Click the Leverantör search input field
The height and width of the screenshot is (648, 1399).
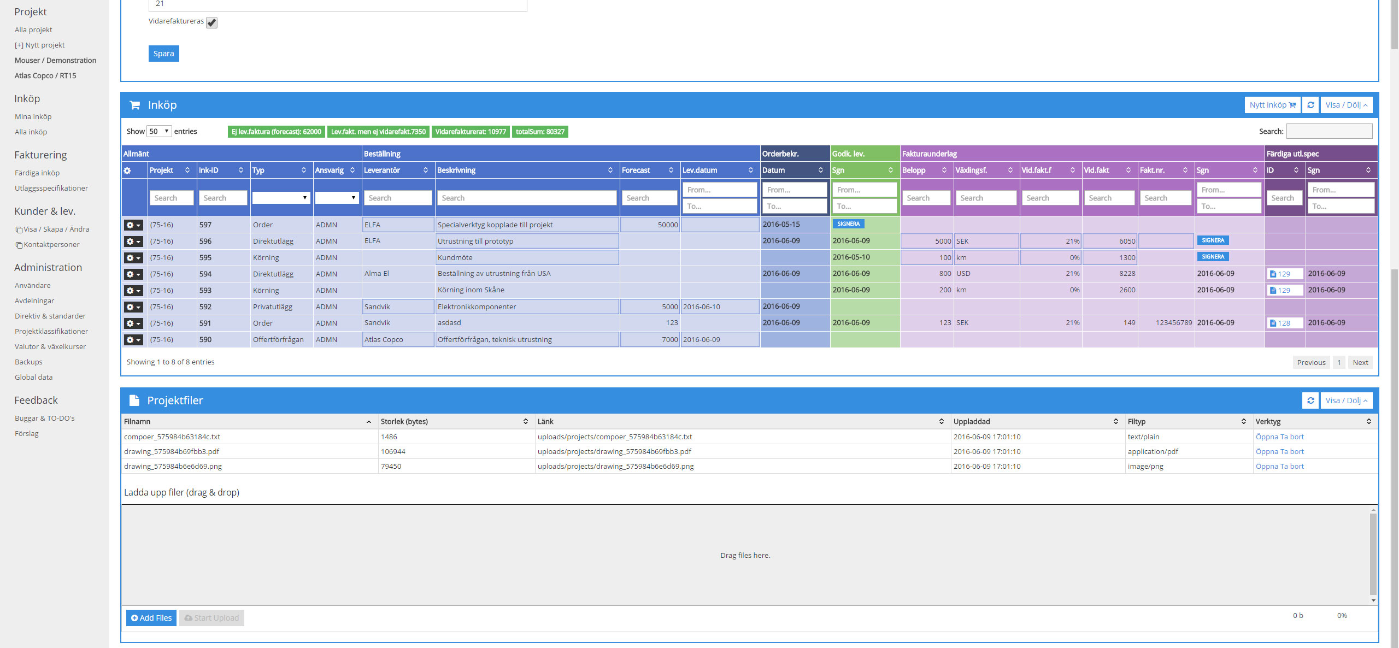coord(398,198)
